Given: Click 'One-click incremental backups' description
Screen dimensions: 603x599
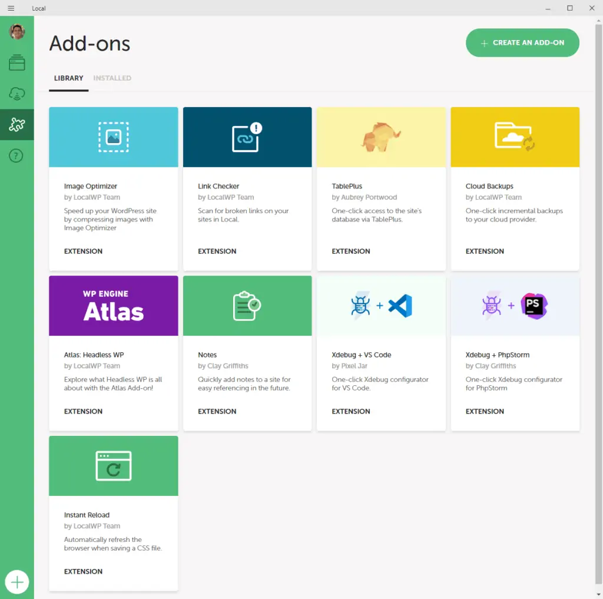Looking at the screenshot, I should pos(514,215).
